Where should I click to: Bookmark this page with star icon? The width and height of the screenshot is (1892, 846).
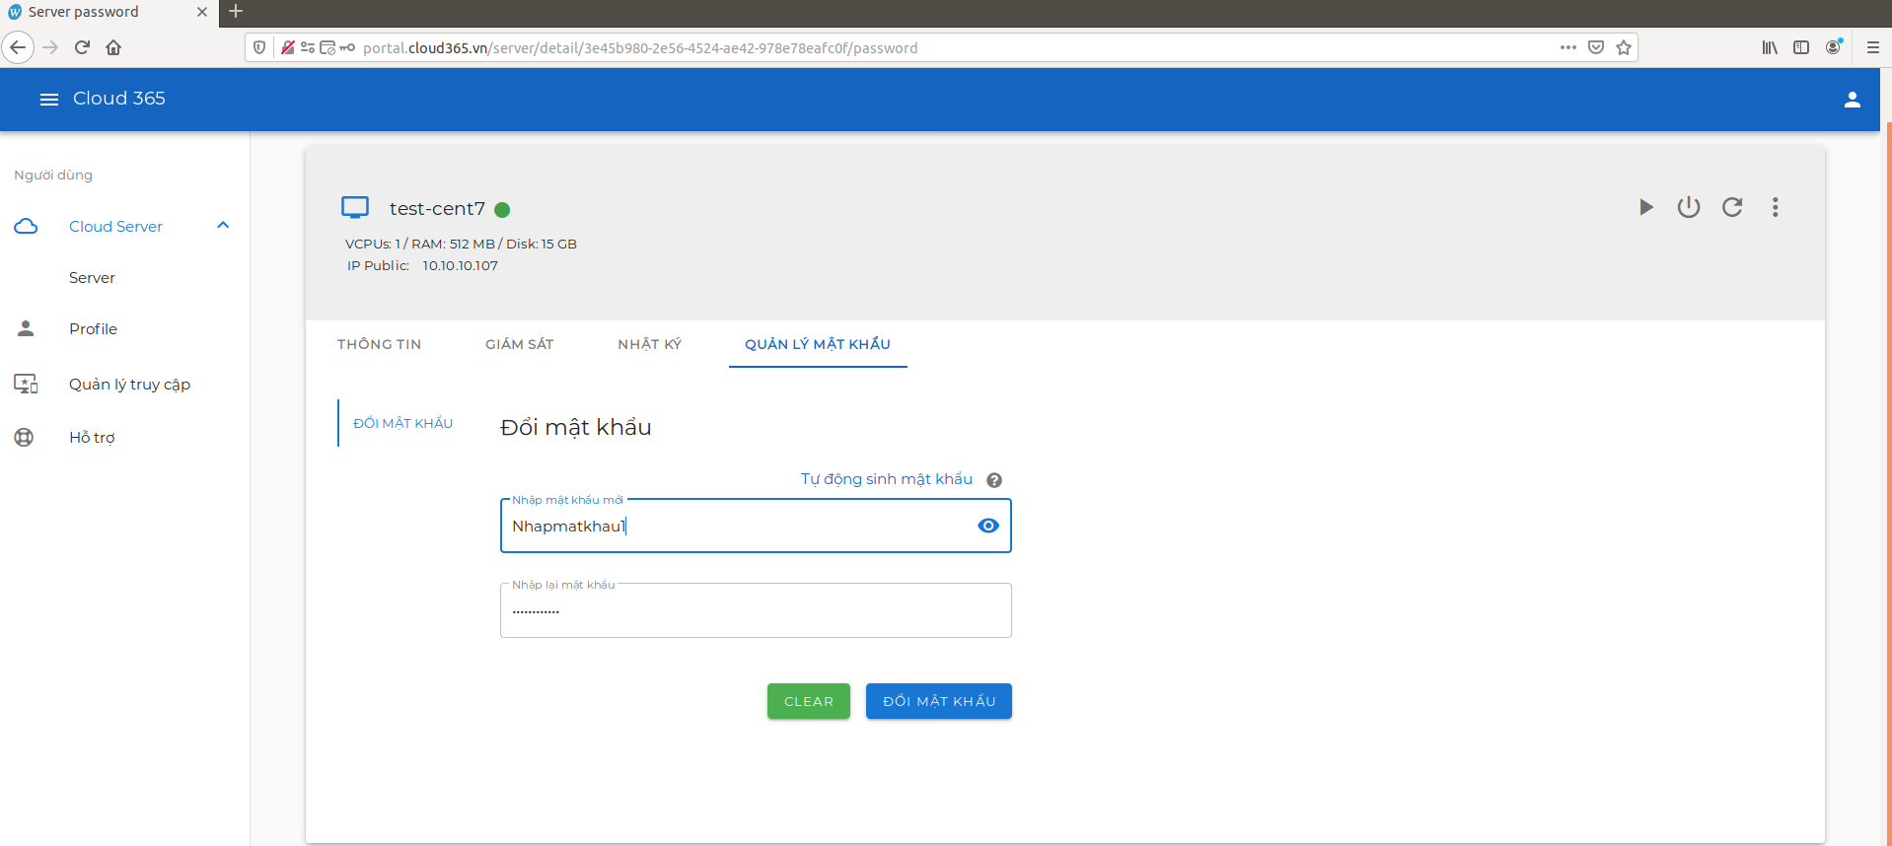[x=1624, y=47]
